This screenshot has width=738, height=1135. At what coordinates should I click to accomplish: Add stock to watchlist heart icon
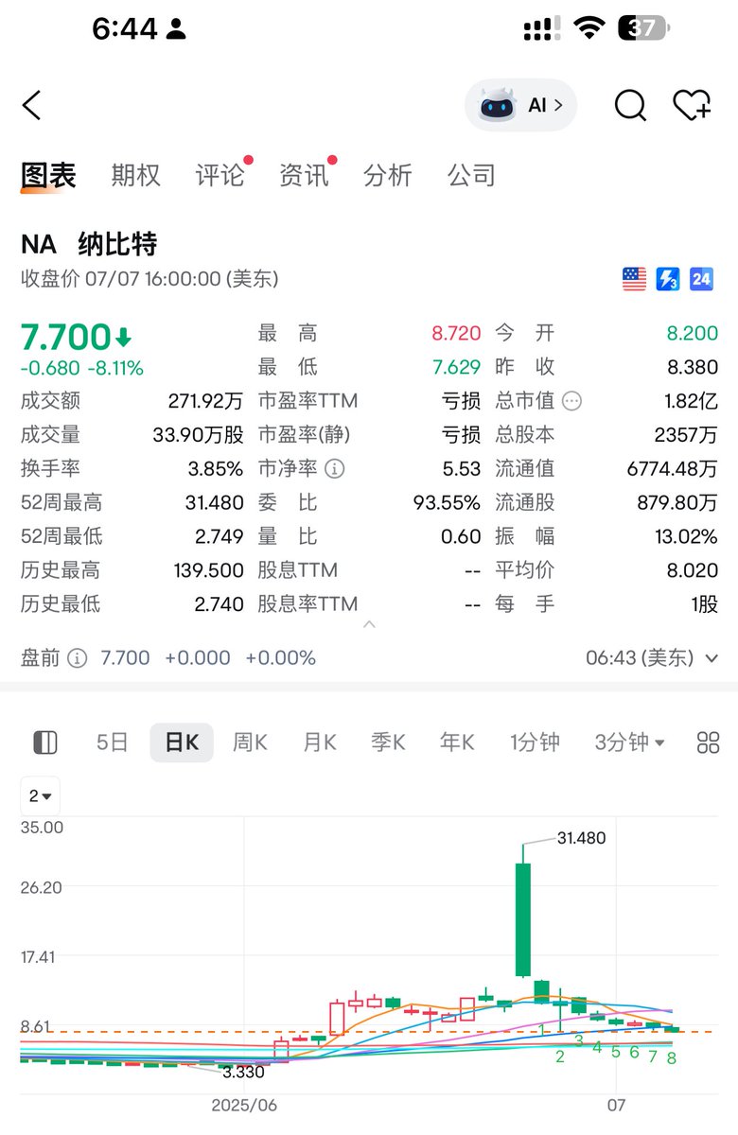[x=692, y=105]
